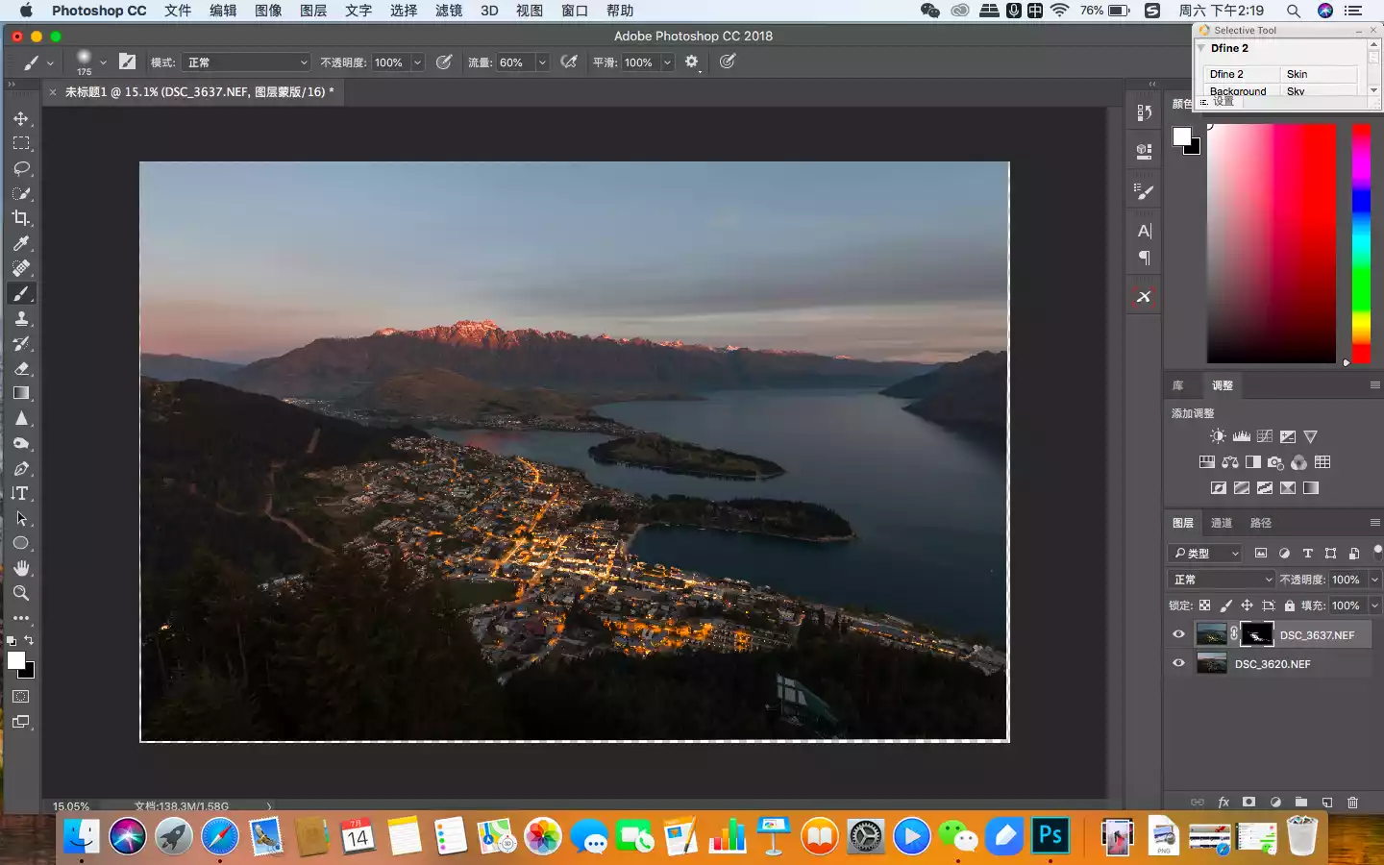
Task: Choose the Clone Stamp tool
Action: pyautogui.click(x=21, y=318)
